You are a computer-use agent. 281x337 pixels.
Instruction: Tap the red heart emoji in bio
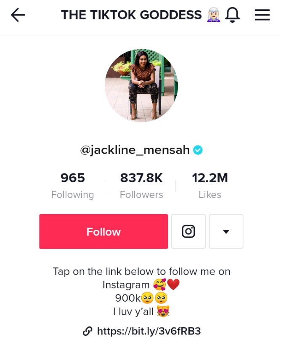pyautogui.click(x=173, y=284)
